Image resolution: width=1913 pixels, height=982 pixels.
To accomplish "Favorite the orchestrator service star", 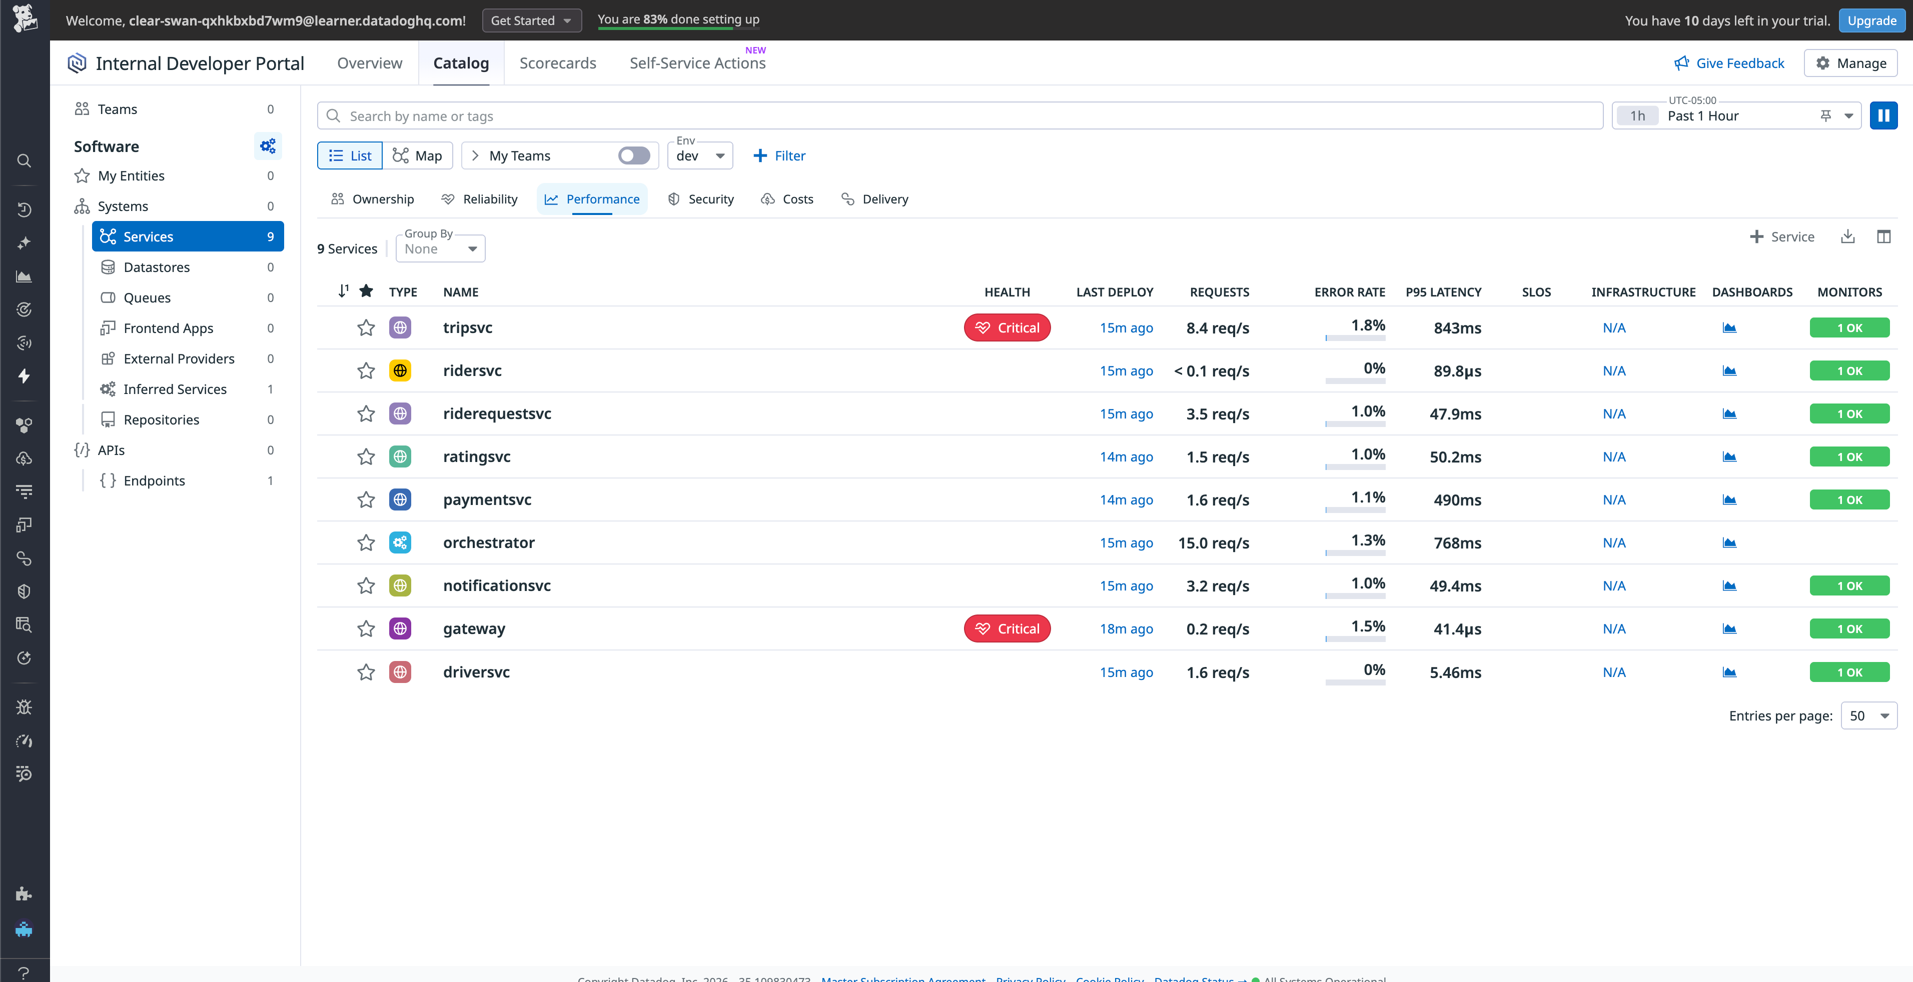I will click(366, 542).
